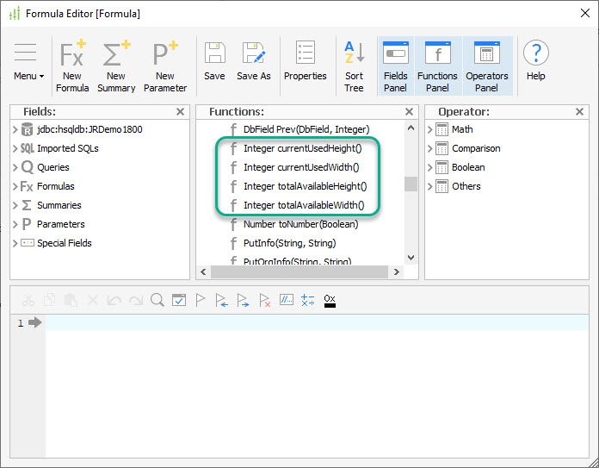Select Integer currentUsedWidth() function

(x=301, y=167)
